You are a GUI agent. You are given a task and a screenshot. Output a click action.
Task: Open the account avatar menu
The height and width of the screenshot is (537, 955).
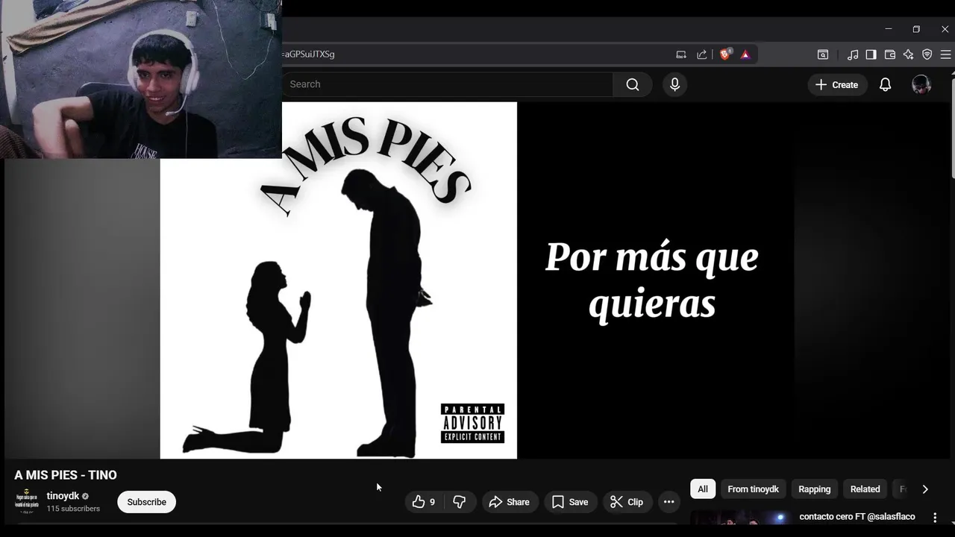click(921, 84)
